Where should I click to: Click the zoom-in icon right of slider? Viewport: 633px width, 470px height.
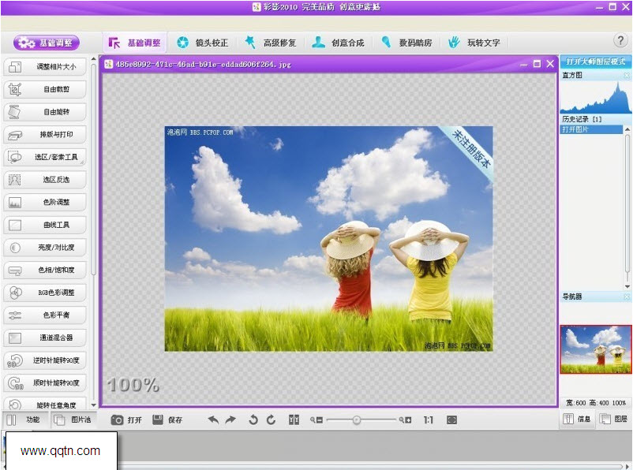406,420
